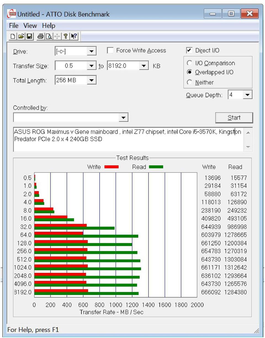Minimize the ATTO Disk Benchmark window
This screenshot has height=338, width=265.
pyautogui.click(x=213, y=14)
